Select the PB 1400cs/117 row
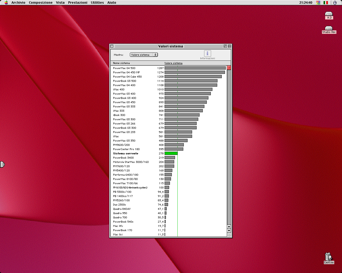This screenshot has height=273, width=342. coord(169,196)
